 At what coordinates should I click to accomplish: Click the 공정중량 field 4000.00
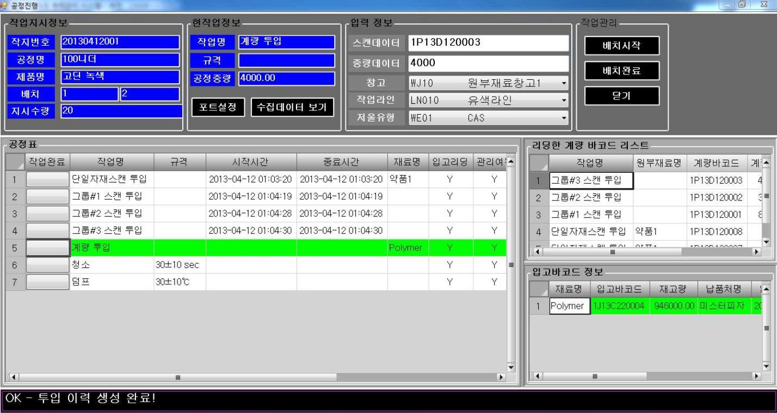pos(287,78)
